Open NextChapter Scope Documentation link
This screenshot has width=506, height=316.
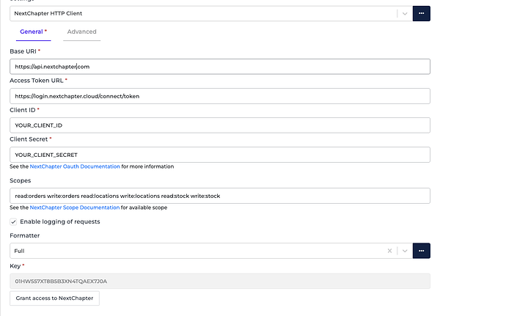click(x=75, y=207)
